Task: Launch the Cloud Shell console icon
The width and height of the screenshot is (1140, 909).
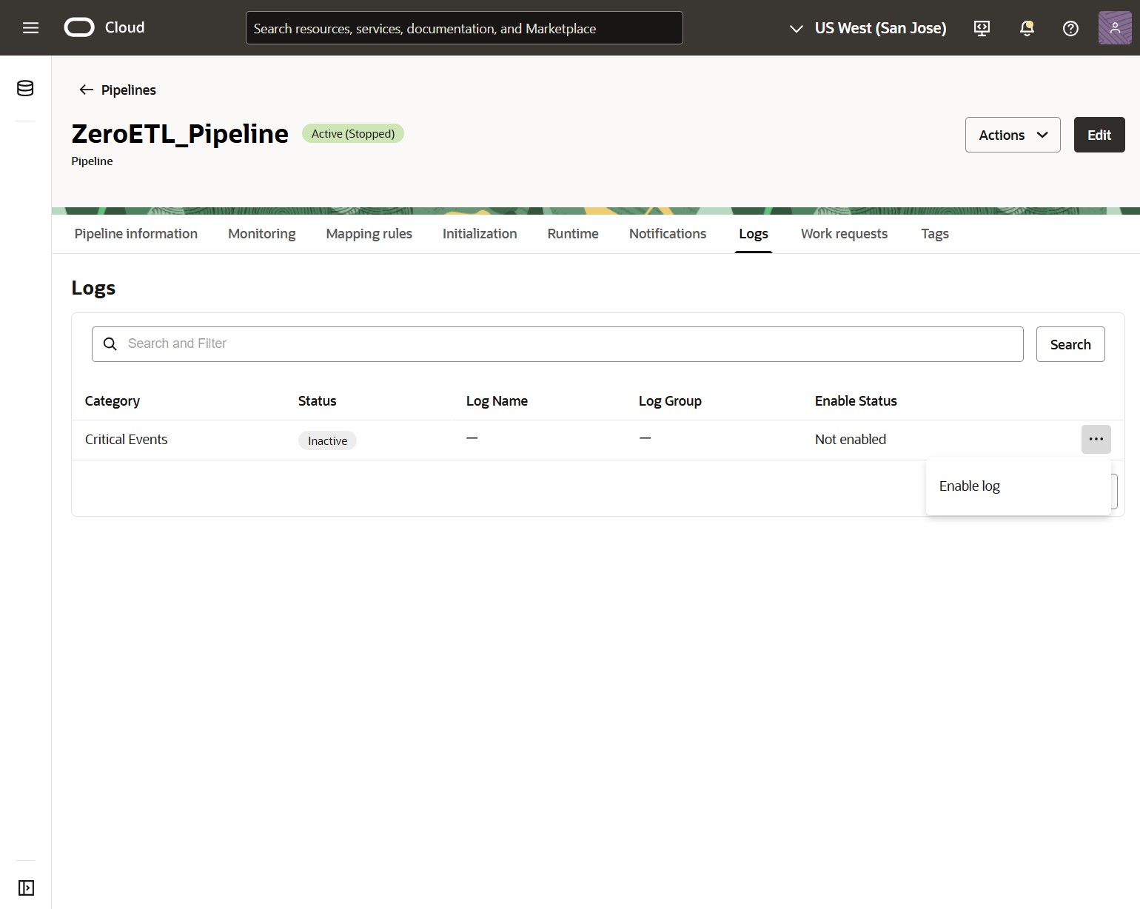Action: click(981, 27)
